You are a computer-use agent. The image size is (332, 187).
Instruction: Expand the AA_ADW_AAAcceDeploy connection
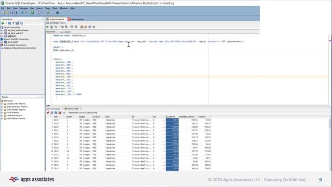[x=2, y=30]
